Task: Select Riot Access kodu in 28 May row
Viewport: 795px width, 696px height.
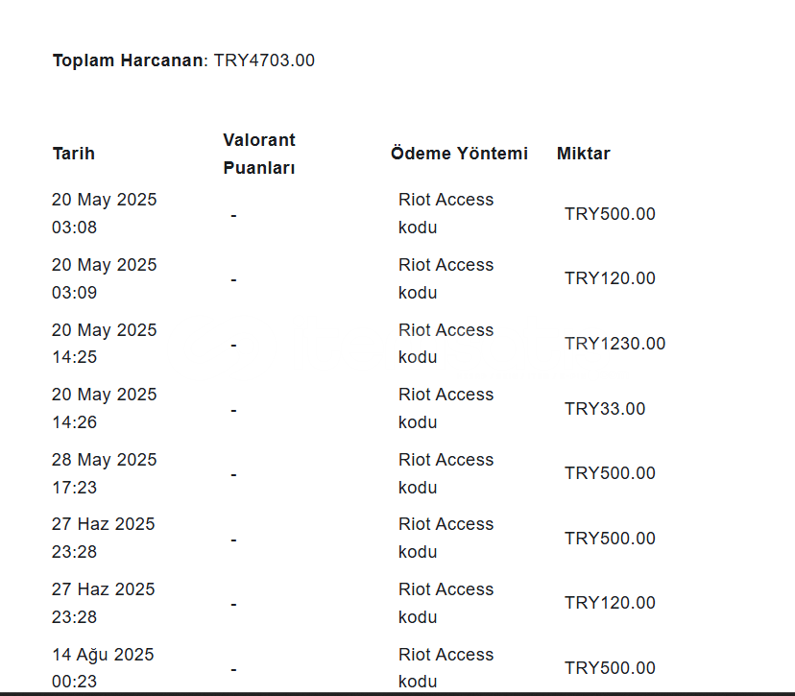Action: [446, 473]
